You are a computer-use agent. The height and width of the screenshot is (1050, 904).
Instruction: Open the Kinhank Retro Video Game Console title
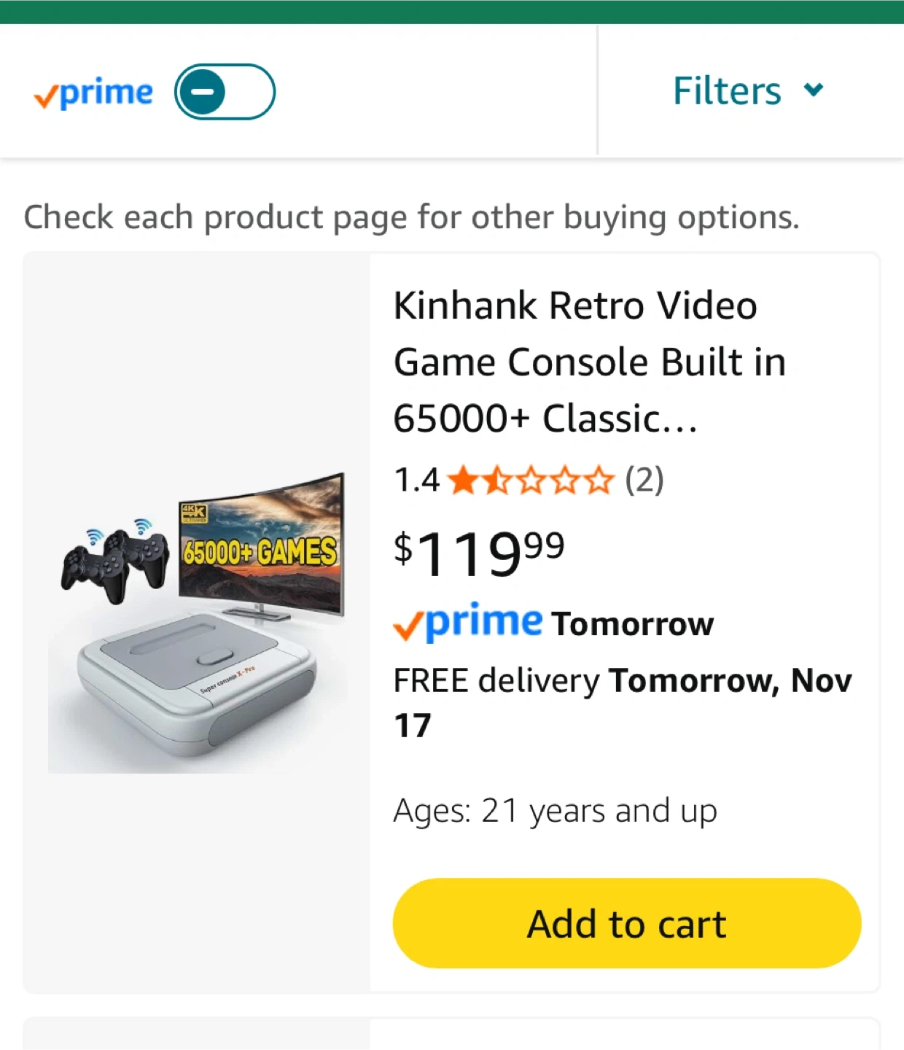click(x=589, y=362)
